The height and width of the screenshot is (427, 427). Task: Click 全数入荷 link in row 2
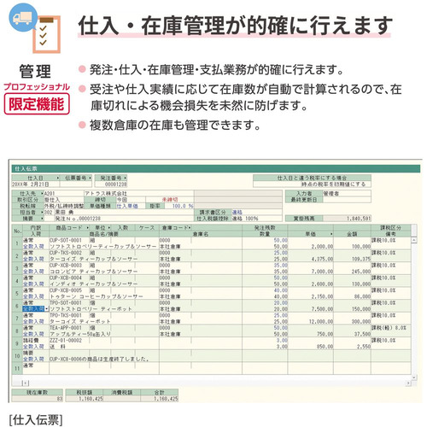click(x=33, y=259)
